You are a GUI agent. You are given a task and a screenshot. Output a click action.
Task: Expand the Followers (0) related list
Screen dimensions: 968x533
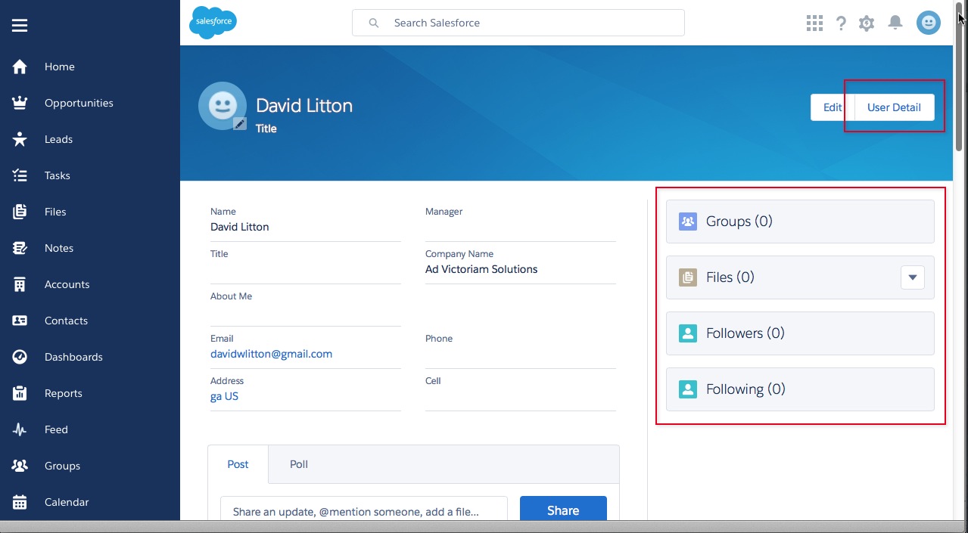pos(745,333)
